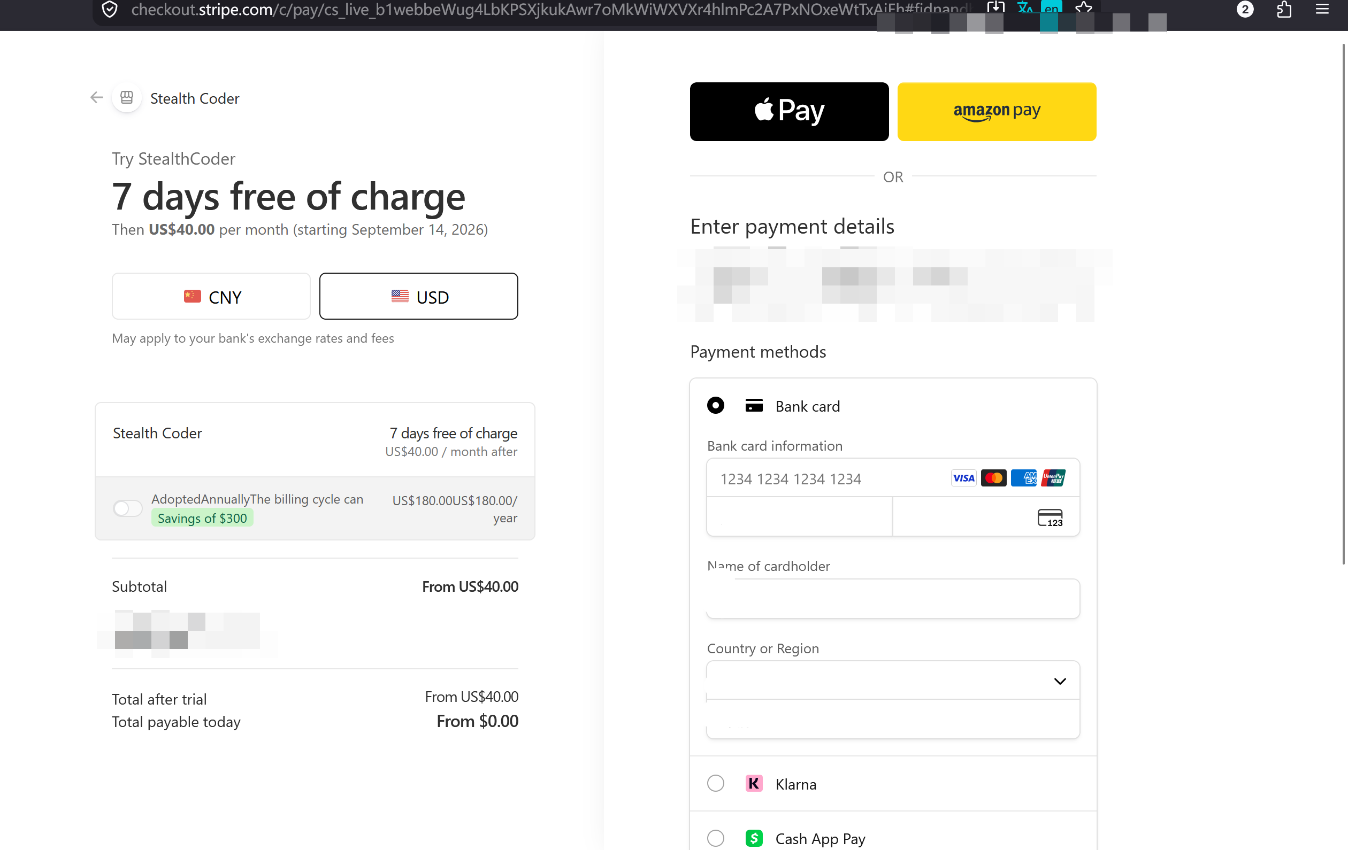This screenshot has width=1348, height=850.
Task: Click the Stealth Coder merchant name
Action: 195,98
